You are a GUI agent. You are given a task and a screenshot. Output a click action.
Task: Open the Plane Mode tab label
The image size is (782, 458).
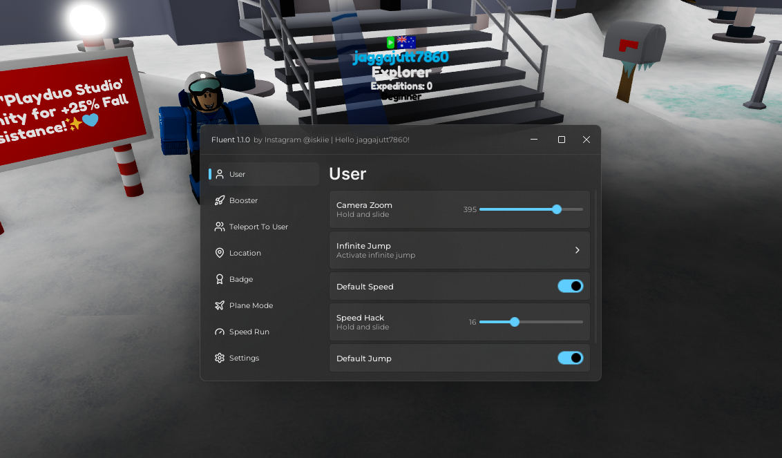[251, 305]
